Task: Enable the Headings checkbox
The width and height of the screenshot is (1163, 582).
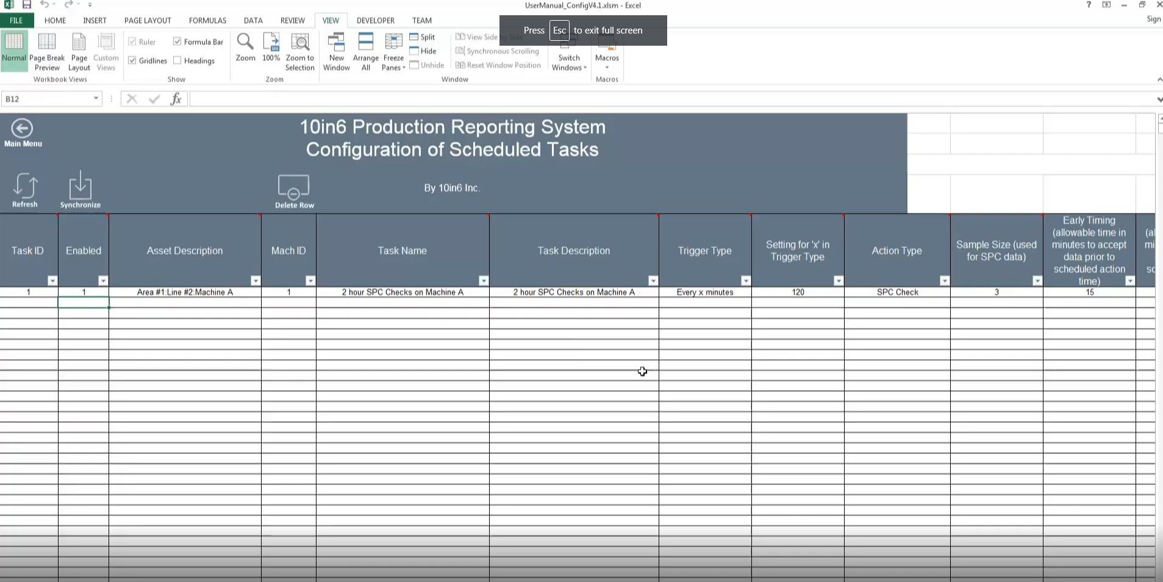Action: [x=177, y=60]
